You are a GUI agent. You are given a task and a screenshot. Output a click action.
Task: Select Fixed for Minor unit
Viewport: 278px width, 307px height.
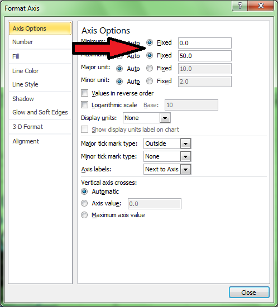pyautogui.click(x=150, y=81)
